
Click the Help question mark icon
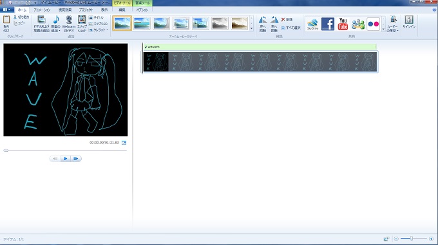434,10
